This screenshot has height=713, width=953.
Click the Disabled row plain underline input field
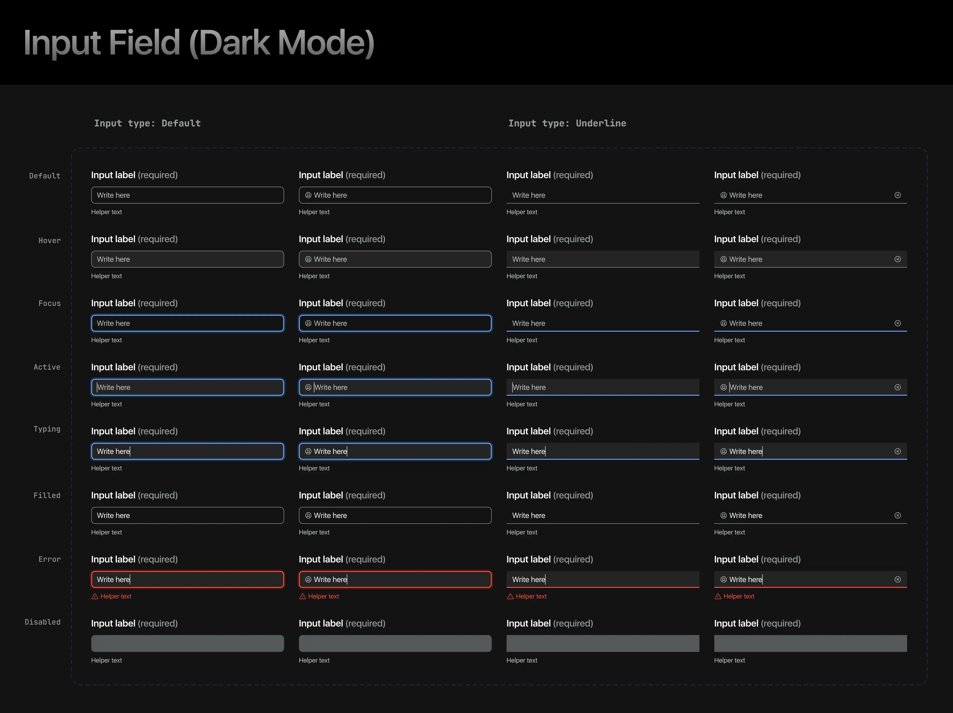(x=603, y=643)
